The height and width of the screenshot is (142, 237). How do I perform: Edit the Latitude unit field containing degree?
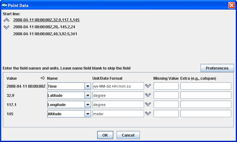pos(118,95)
